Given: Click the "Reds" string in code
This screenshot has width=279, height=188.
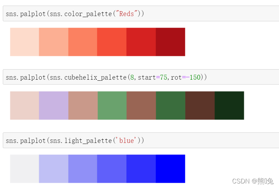Looking at the screenshot, I should point(127,14).
